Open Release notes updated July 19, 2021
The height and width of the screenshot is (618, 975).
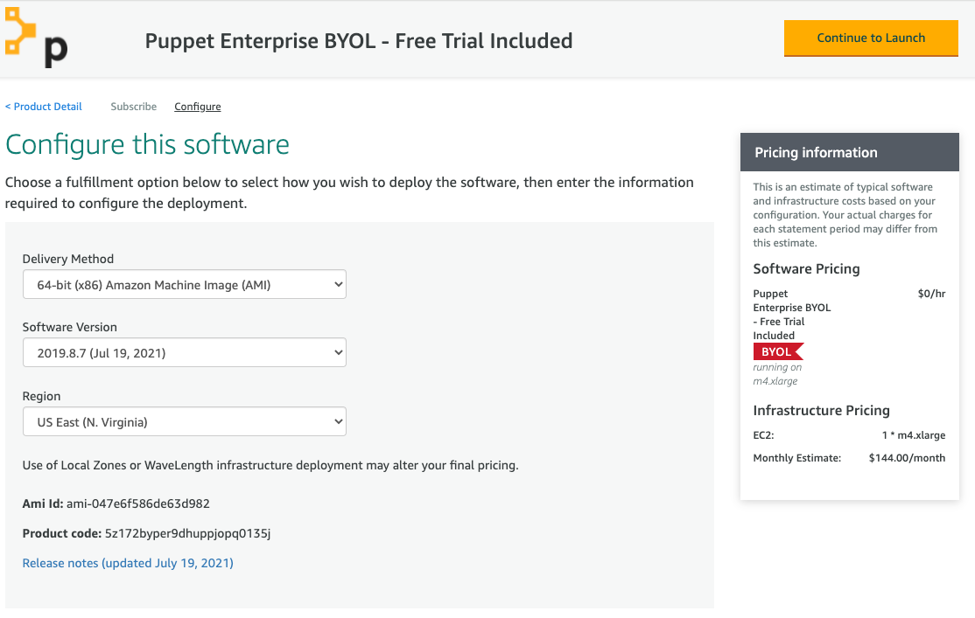coord(128,563)
